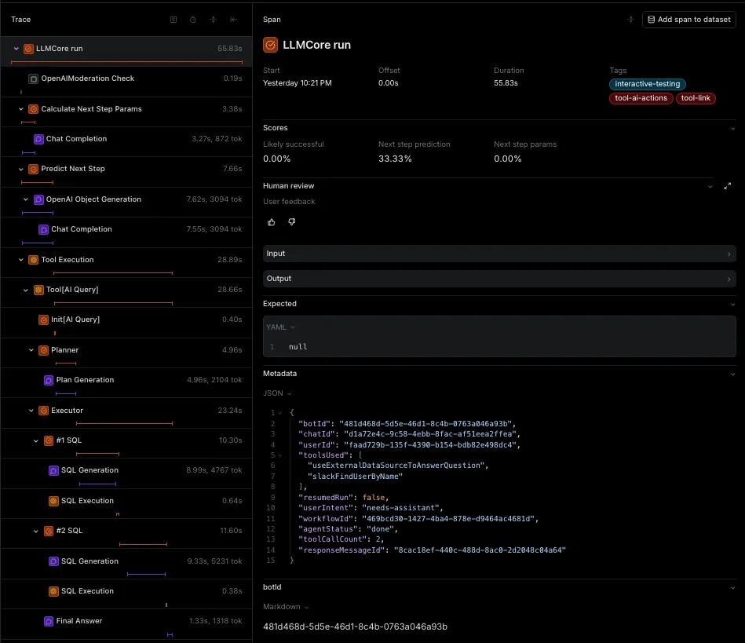Open the YAML format dropdown

pyautogui.click(x=280, y=327)
